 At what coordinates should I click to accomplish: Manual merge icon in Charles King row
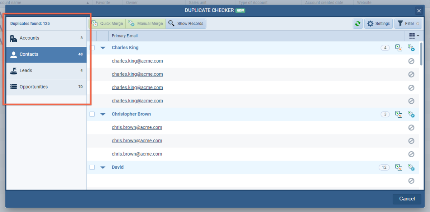(x=411, y=48)
